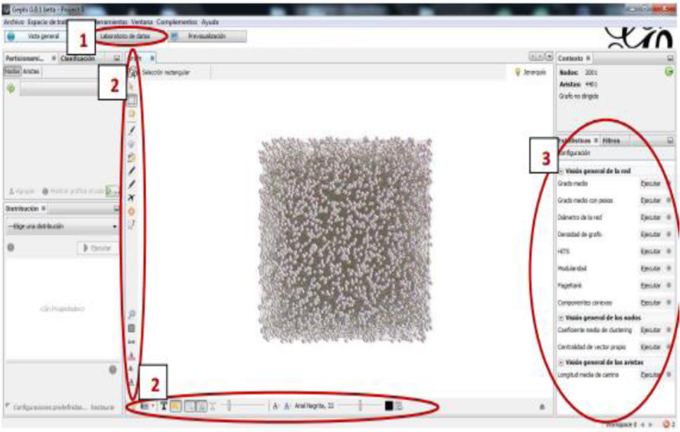680x432 pixels.
Task: Select the Heat map tool
Action: point(132,211)
